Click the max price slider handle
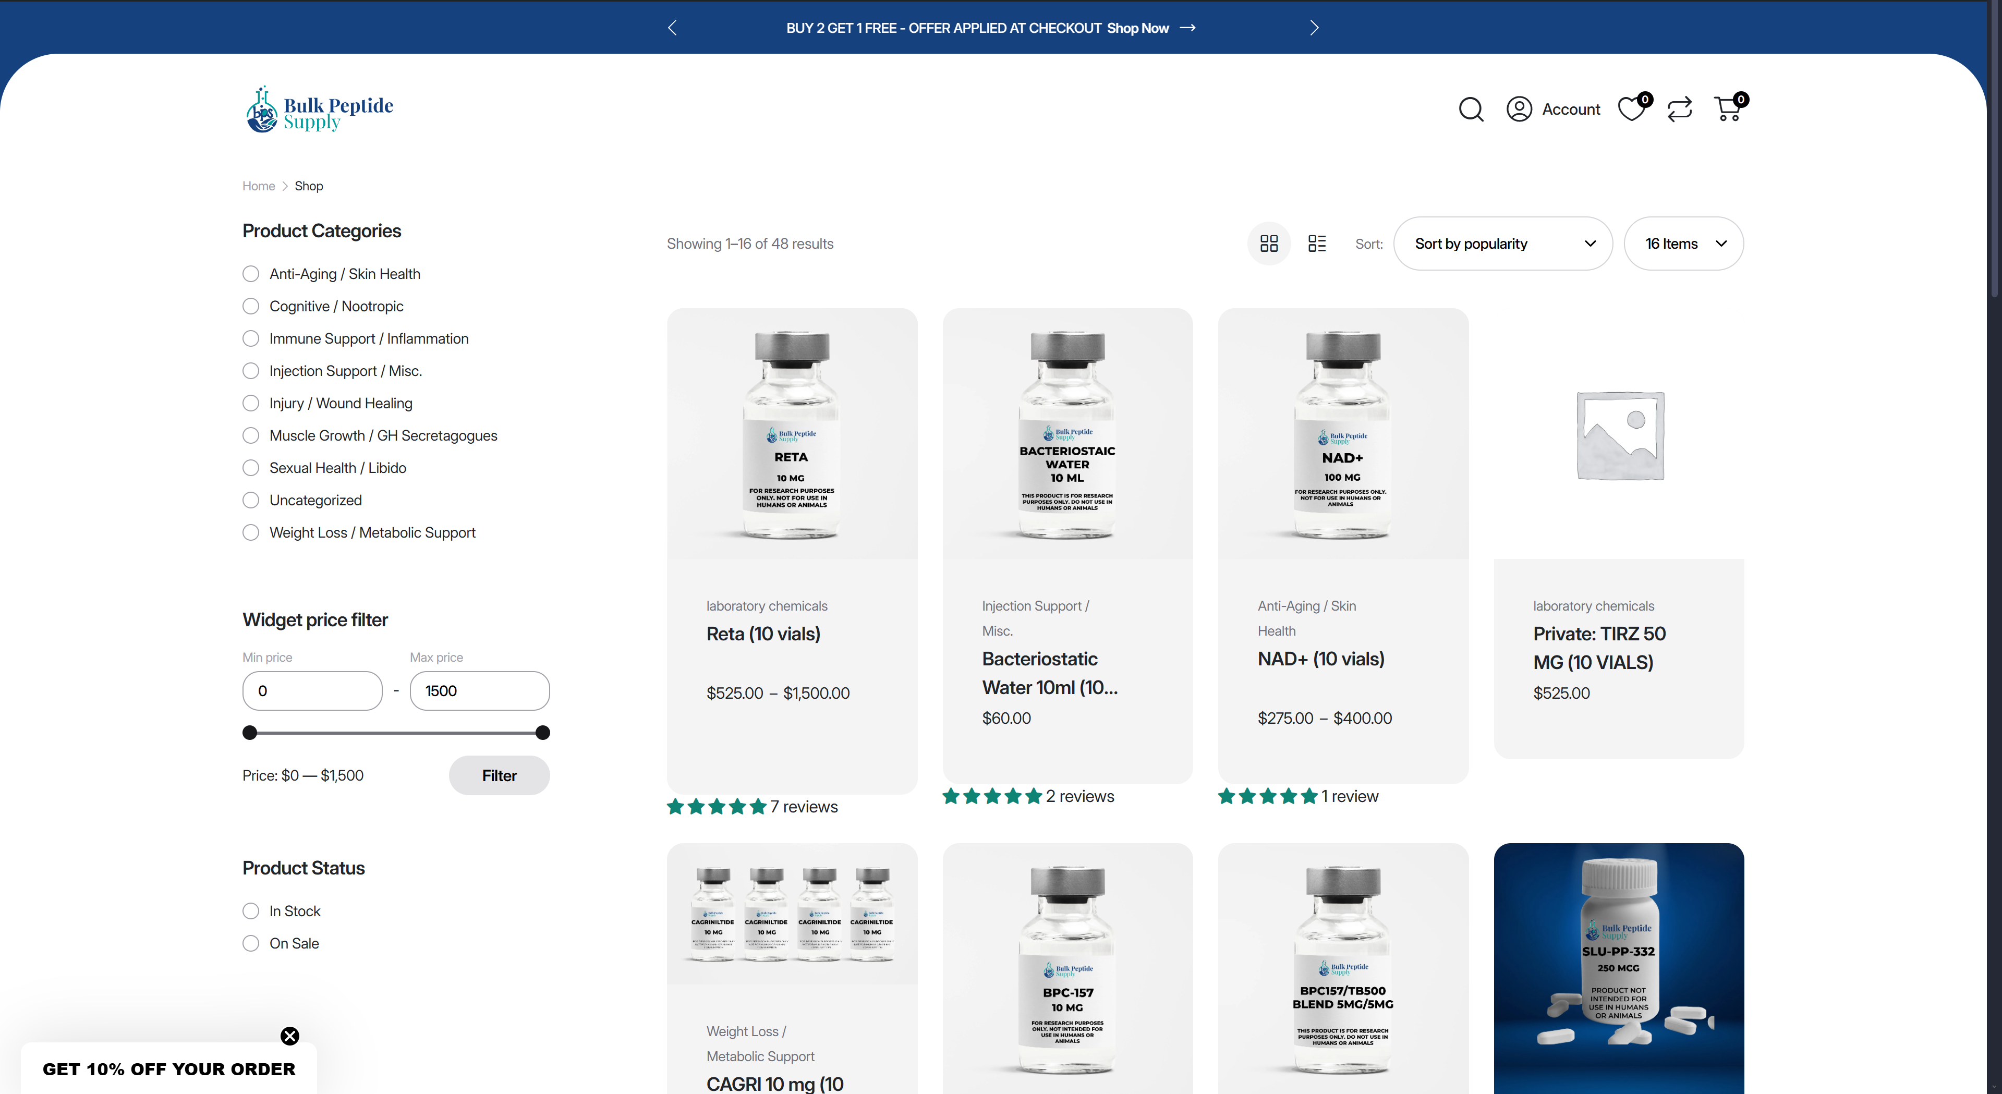 click(x=543, y=733)
